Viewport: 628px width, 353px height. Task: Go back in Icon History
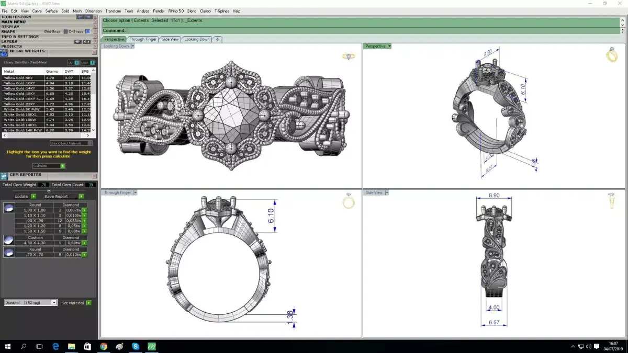[x=80, y=17]
